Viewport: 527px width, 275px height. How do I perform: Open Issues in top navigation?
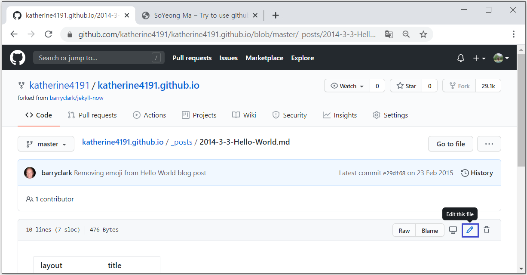(x=228, y=58)
